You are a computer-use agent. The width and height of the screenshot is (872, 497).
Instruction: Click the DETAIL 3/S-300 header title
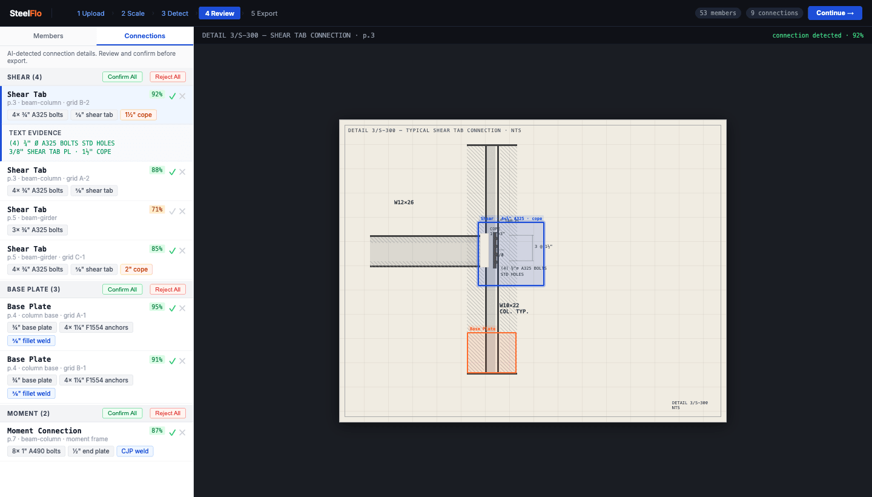click(x=288, y=35)
